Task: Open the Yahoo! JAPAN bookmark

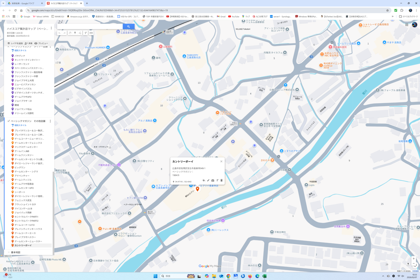Action: (x=41, y=16)
